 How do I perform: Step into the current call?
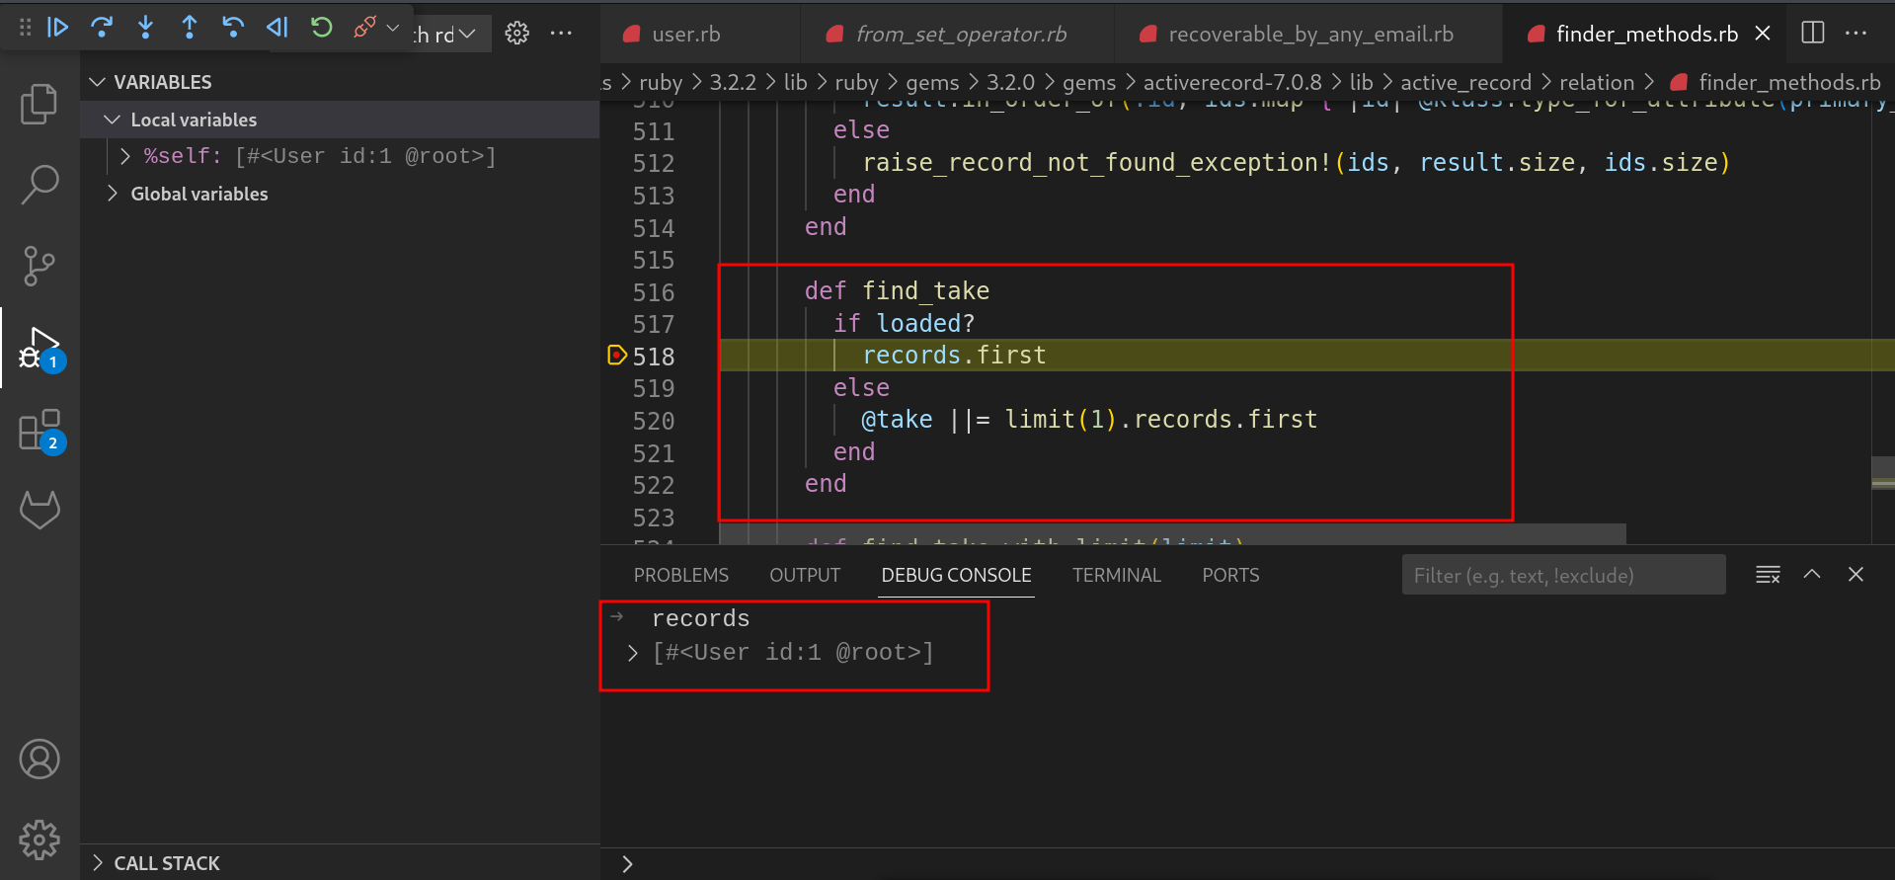tap(145, 28)
